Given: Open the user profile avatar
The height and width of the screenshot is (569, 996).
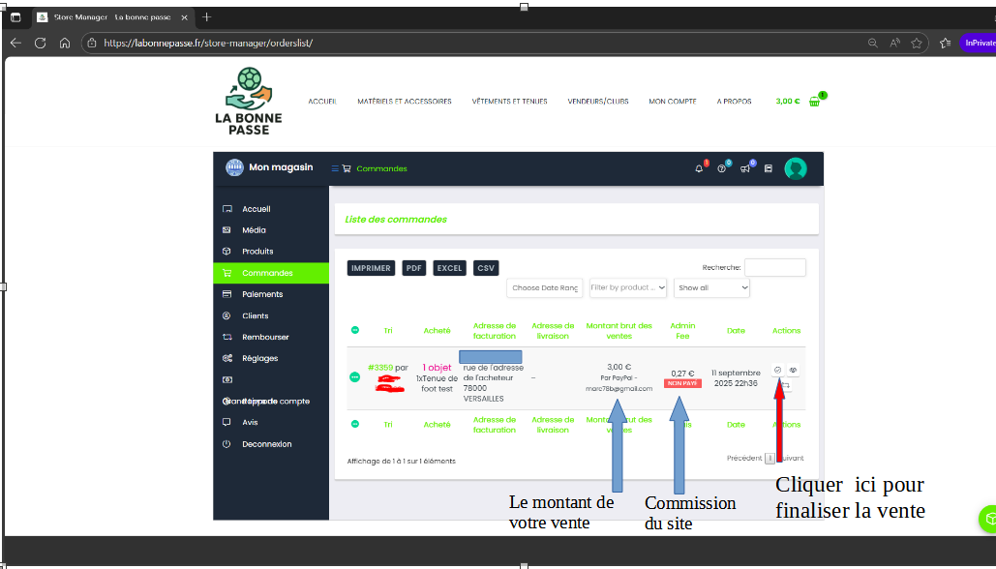Looking at the screenshot, I should coord(796,168).
